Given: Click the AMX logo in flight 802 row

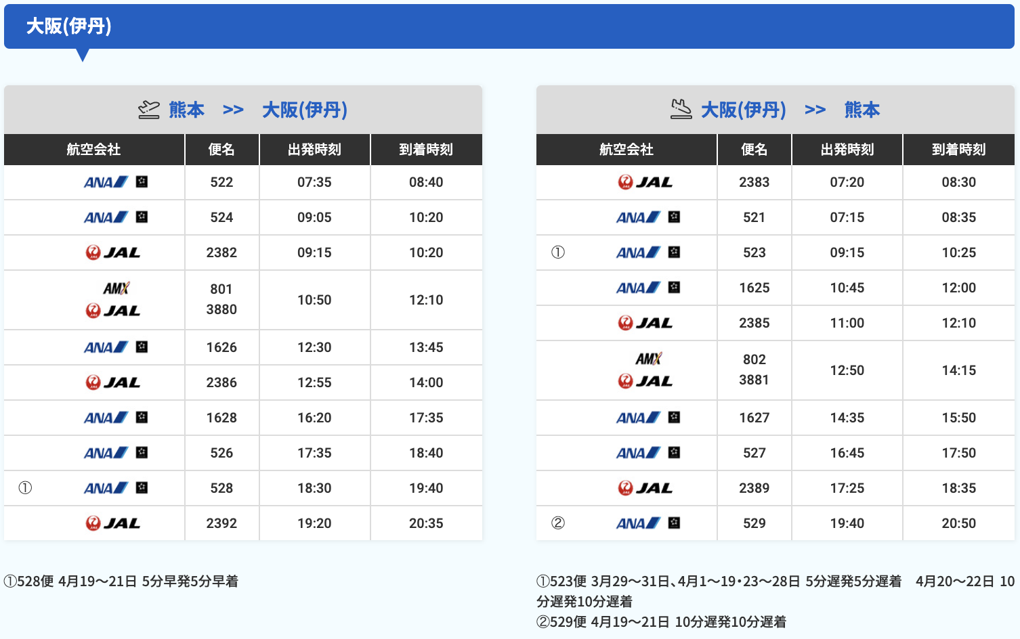Looking at the screenshot, I should pos(648,359).
